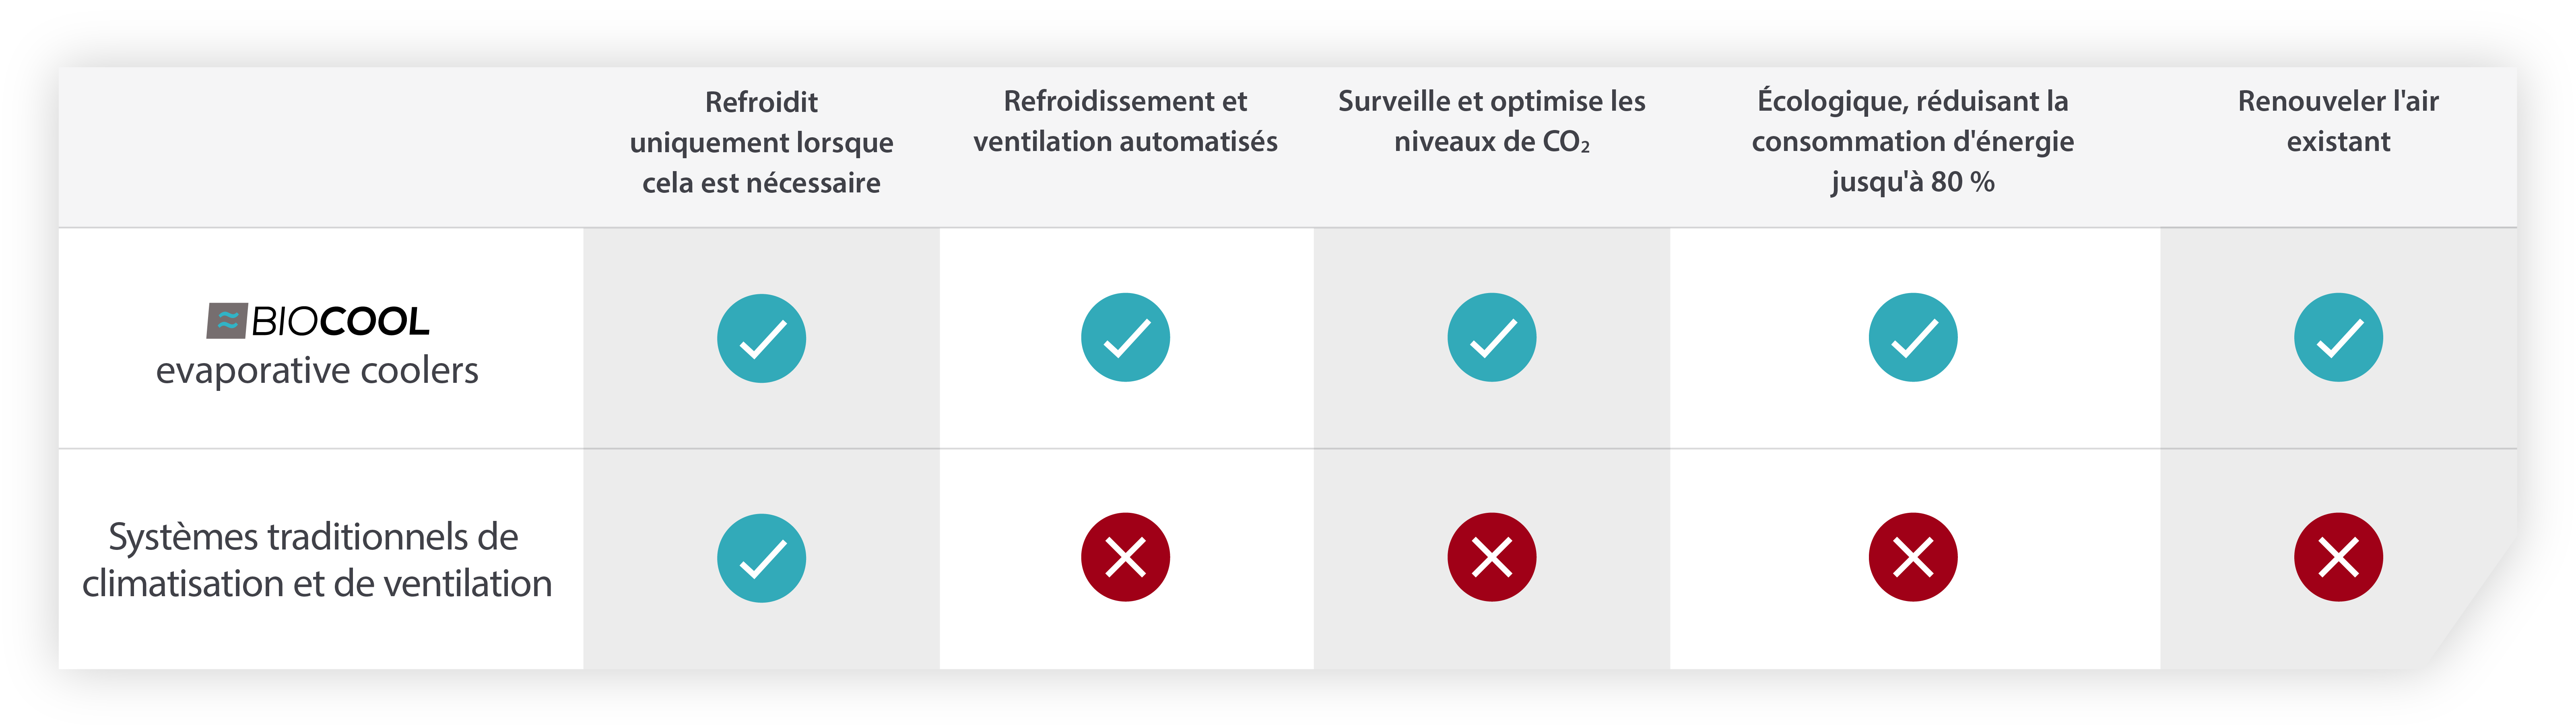Screen dimensions: 2576x725
Task: Click BioCool checkmark under automated cooling and ventilation
Action: [1125, 338]
